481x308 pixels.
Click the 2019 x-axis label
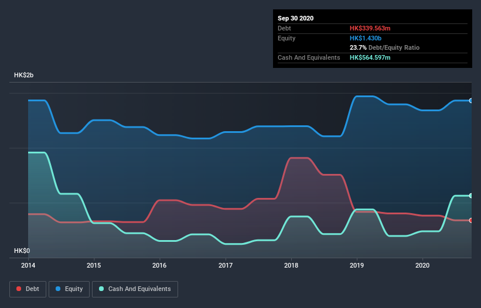tap(357, 265)
